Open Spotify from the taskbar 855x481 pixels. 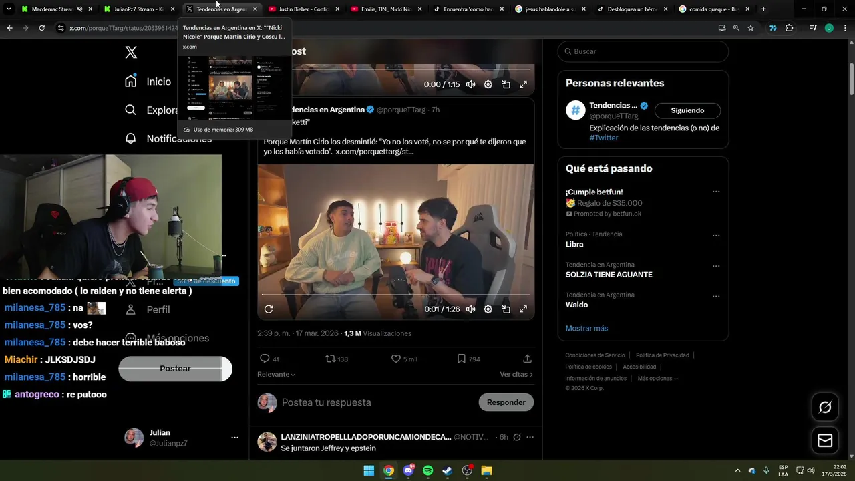tap(427, 470)
